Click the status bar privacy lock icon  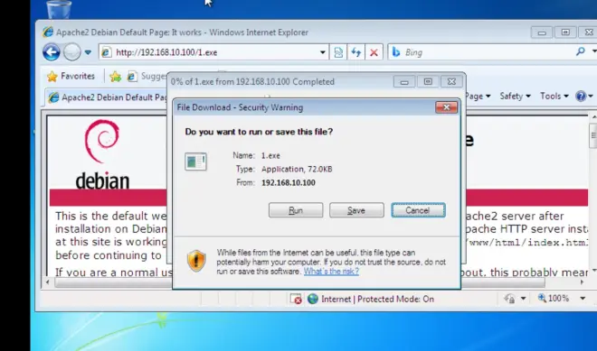509,299
